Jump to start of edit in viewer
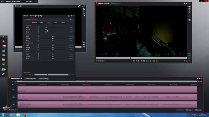Image resolution: width=209 pixels, height=117 pixels. (134, 61)
